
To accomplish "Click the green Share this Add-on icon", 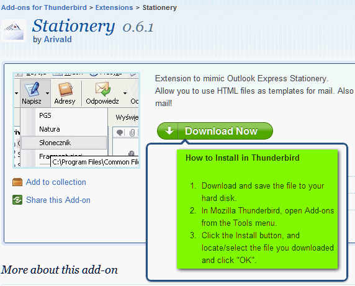I will (x=17, y=200).
